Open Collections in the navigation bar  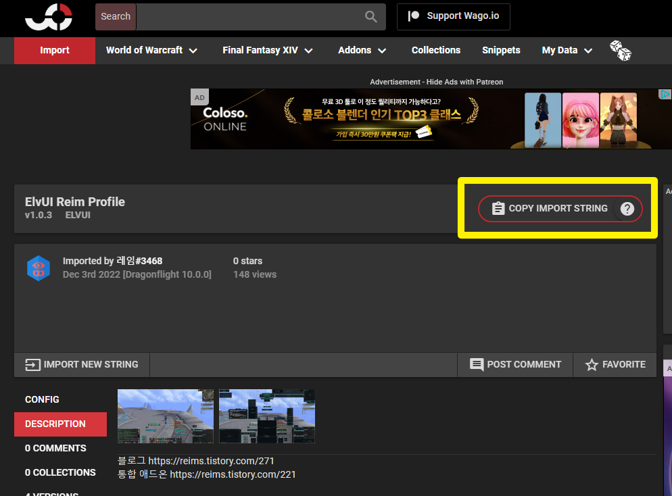436,51
